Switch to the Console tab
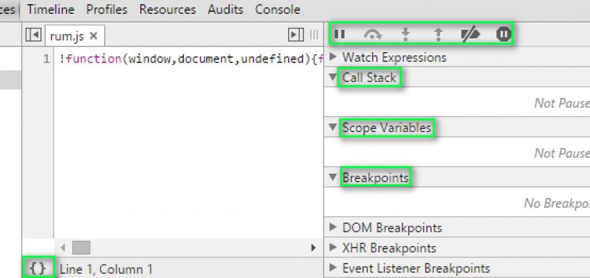590x278 pixels. click(x=278, y=10)
